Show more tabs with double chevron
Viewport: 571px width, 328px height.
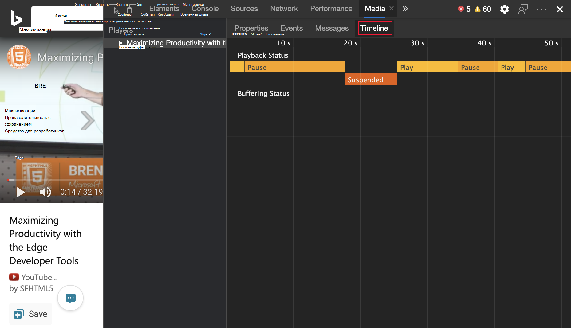coord(405,9)
